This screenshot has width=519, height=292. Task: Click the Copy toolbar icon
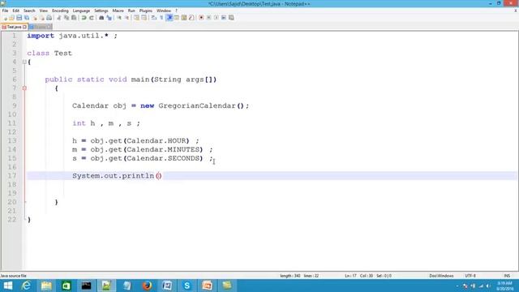[66, 18]
